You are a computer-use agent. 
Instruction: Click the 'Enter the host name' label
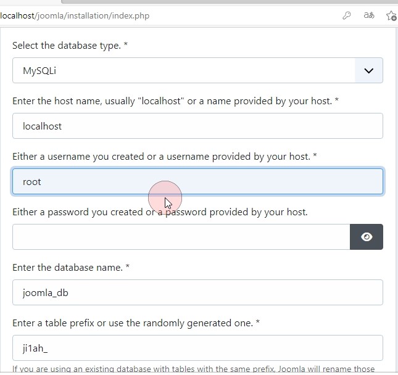[x=175, y=101]
